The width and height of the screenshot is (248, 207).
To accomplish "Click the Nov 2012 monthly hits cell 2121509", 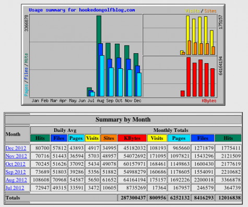I will pos(228,156).
